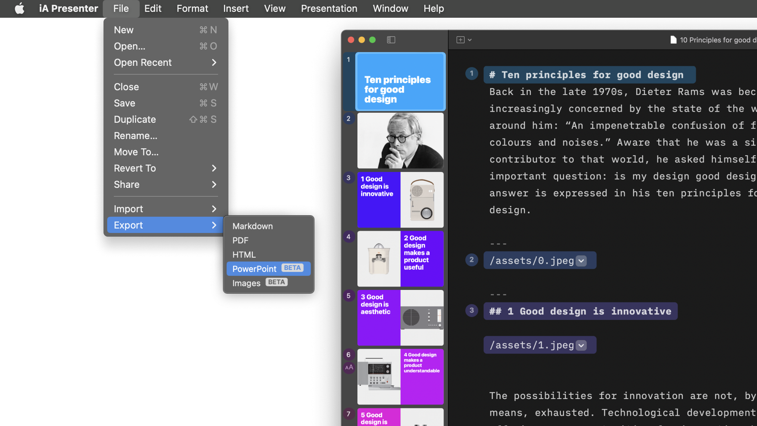
Task: Click the green zoom window button
Action: 373,40
